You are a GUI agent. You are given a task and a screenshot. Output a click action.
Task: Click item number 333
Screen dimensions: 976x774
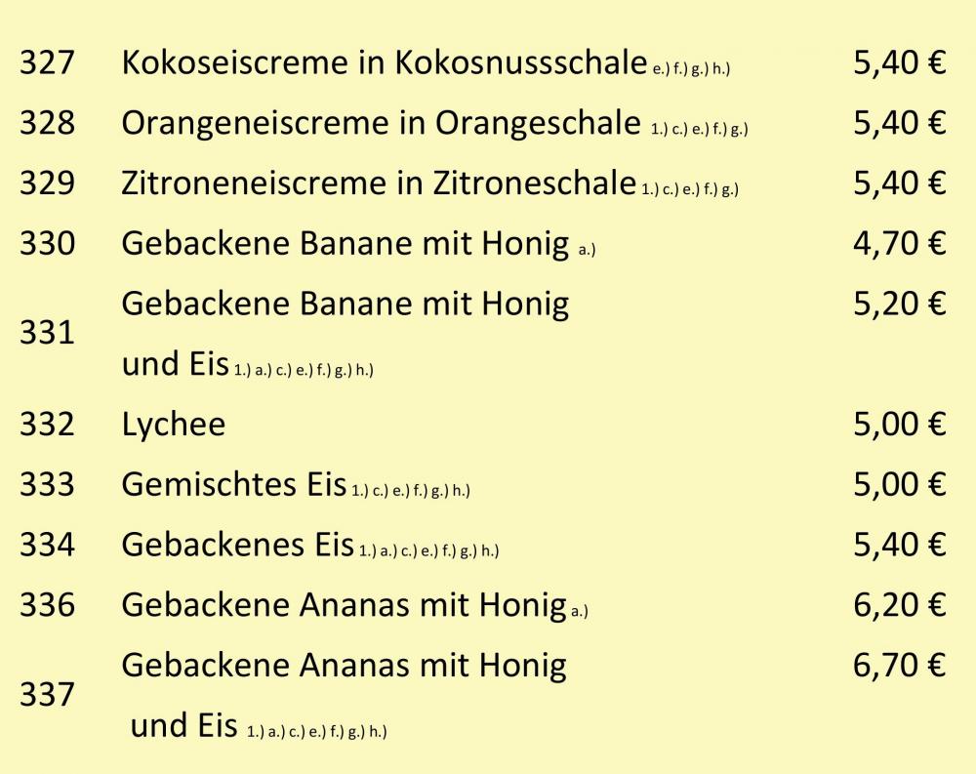pyautogui.click(x=47, y=484)
